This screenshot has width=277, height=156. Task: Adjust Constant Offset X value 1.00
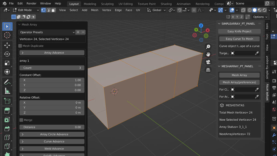click(52, 80)
